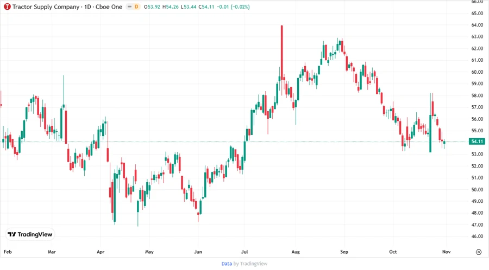
Task: Click the 47.00 price axis label
Action: [x=477, y=224]
